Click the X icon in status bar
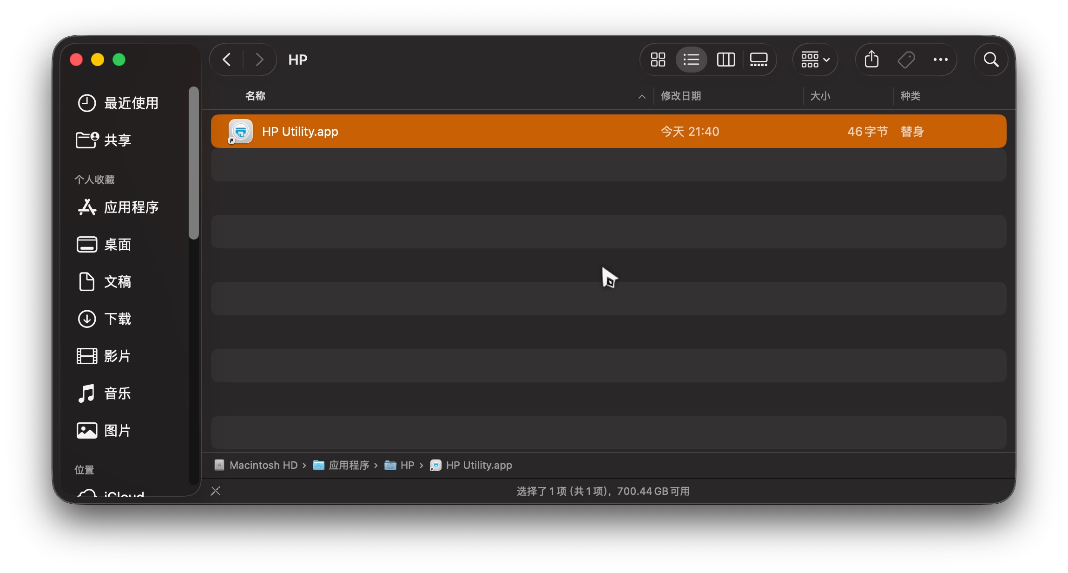 tap(215, 491)
